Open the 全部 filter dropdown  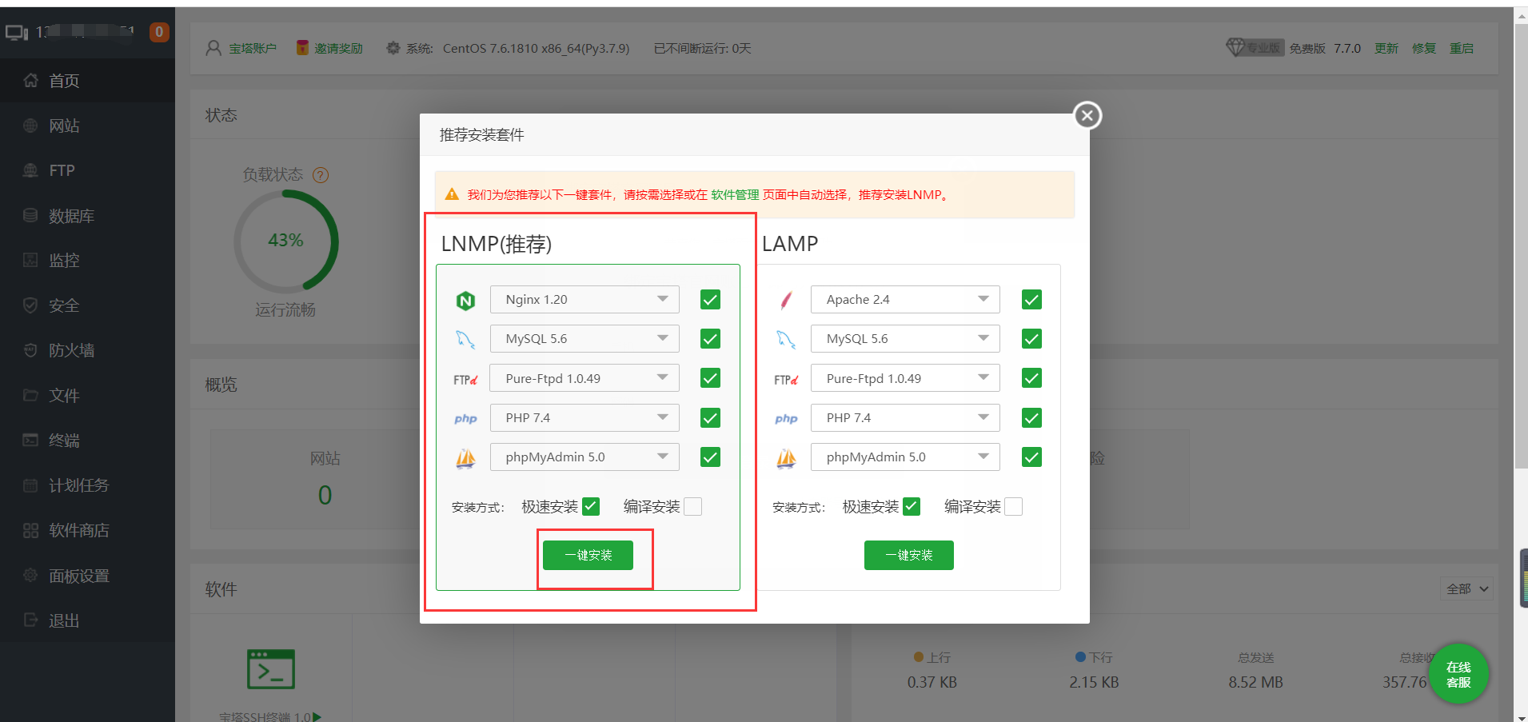click(1466, 589)
